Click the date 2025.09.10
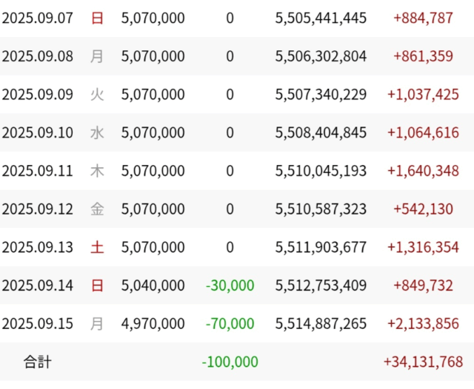Viewport: 474px width, 389px height. (38, 133)
